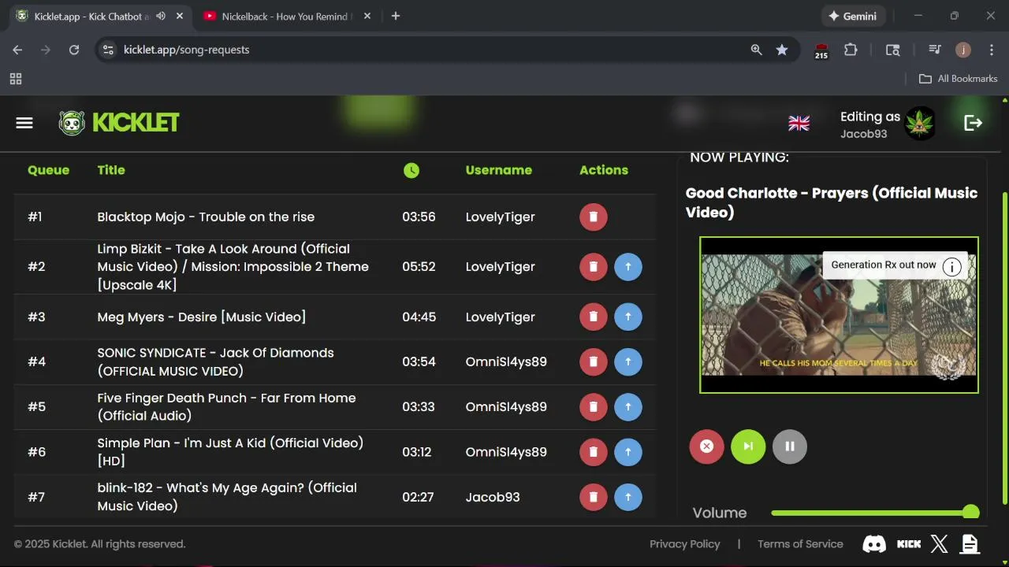Open the Extensions puzzle icon
Image resolution: width=1009 pixels, height=567 pixels.
tap(851, 50)
